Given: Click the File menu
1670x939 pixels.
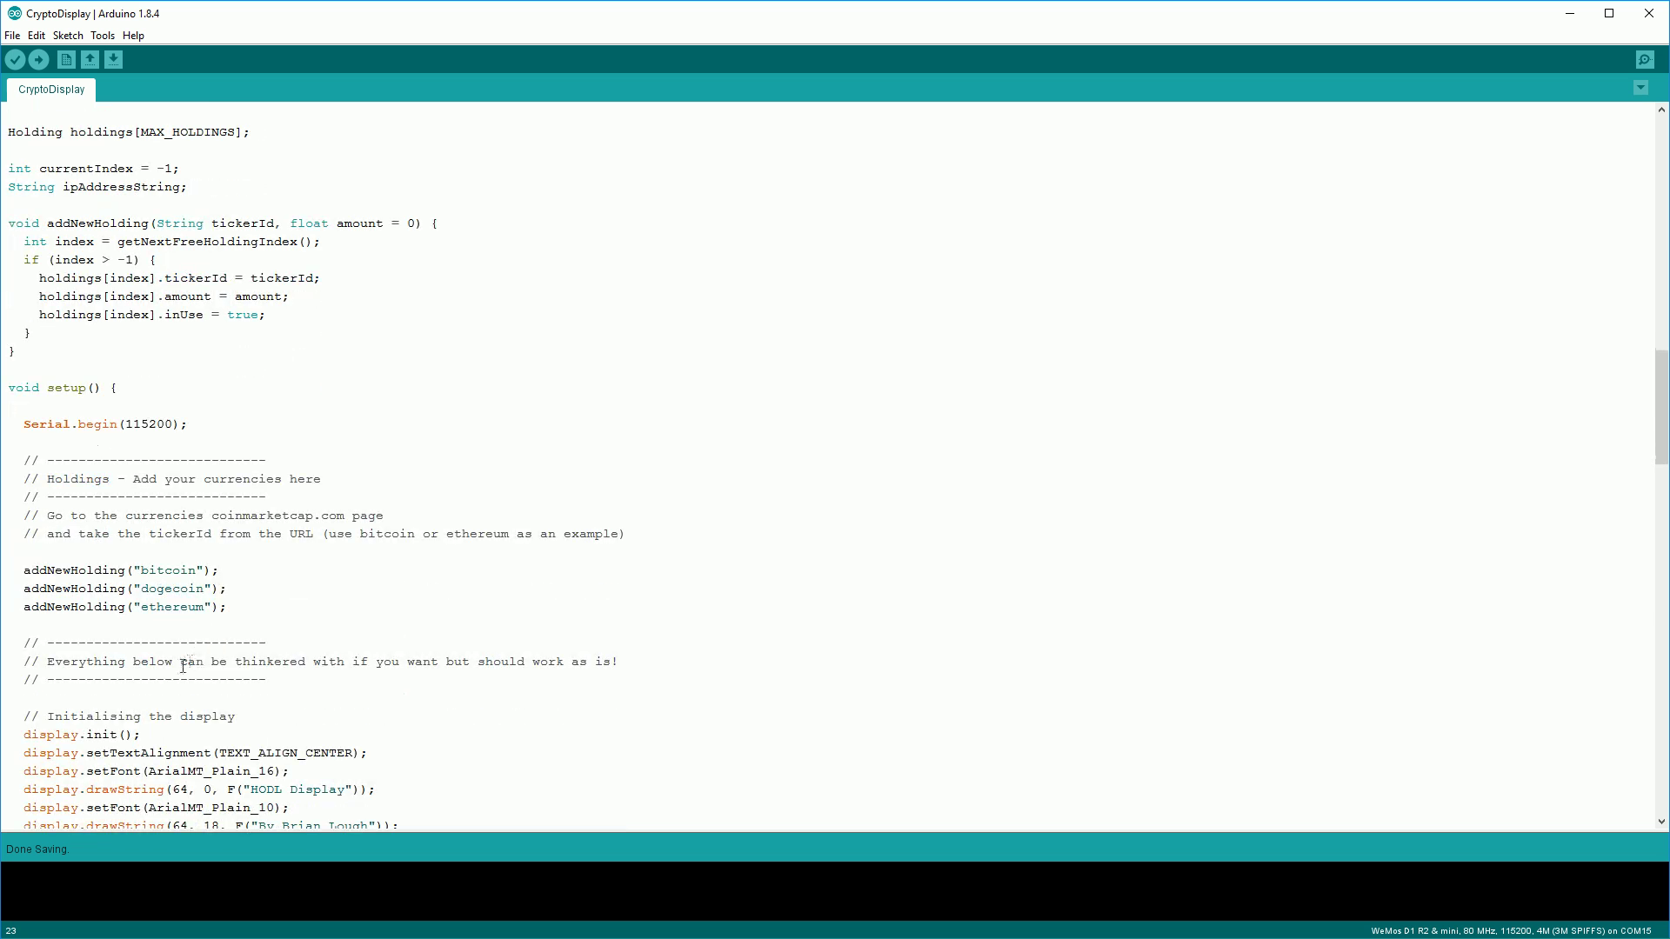Looking at the screenshot, I should (13, 36).
